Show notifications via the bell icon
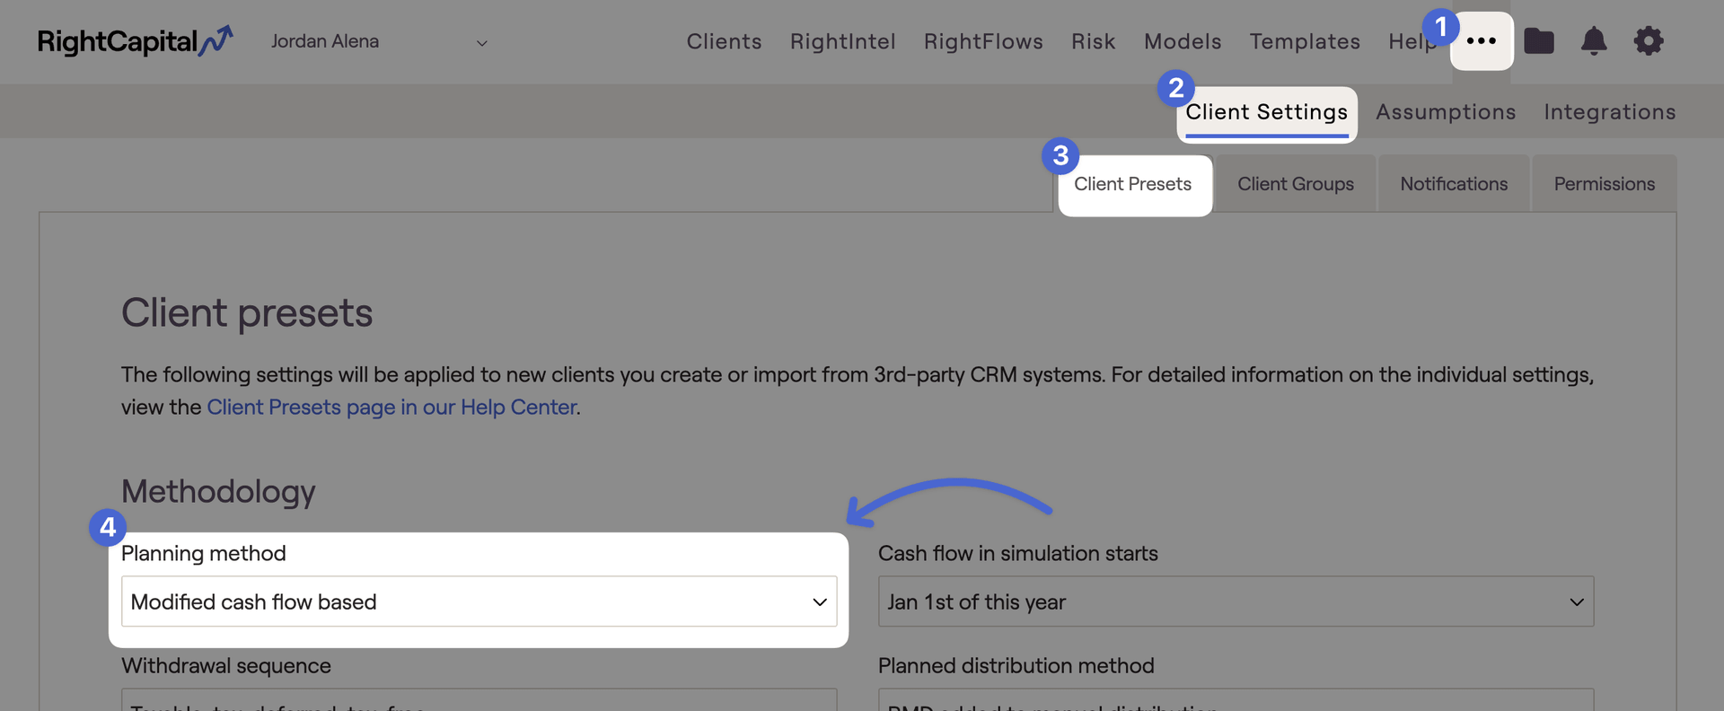Screen dimensions: 1724x711 pos(1594,41)
